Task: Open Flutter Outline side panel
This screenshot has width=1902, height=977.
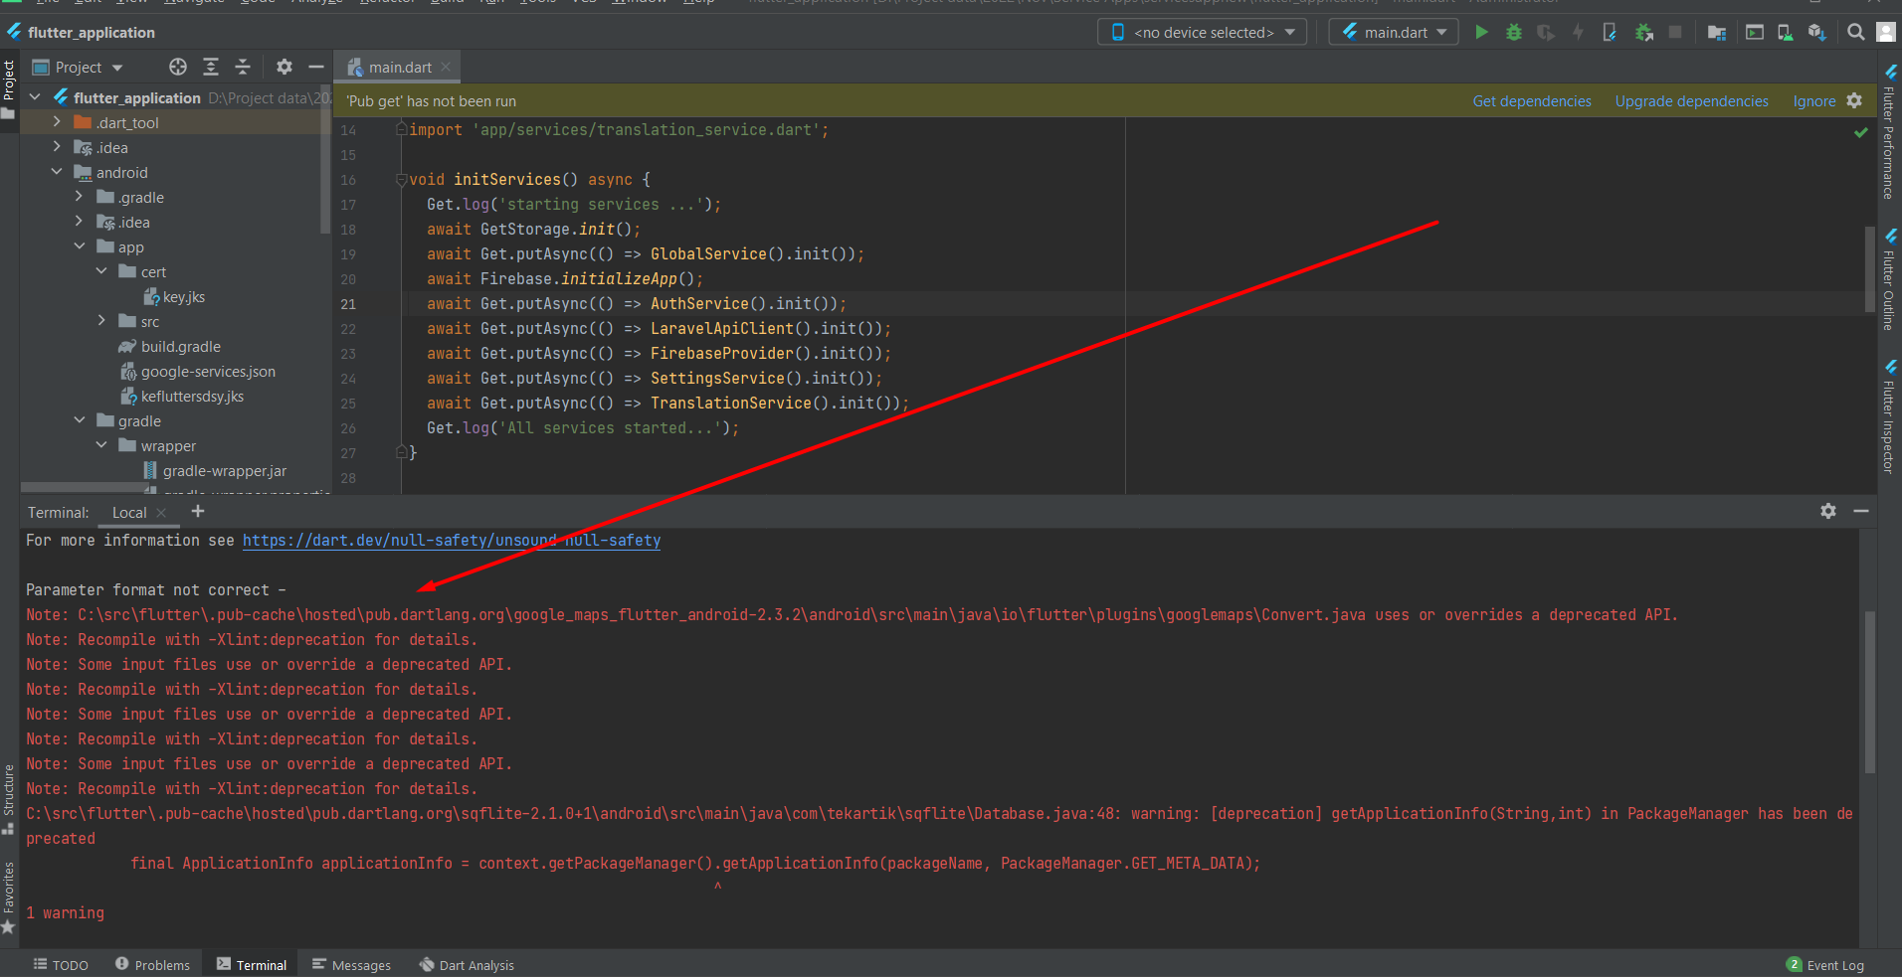Action: tap(1889, 279)
